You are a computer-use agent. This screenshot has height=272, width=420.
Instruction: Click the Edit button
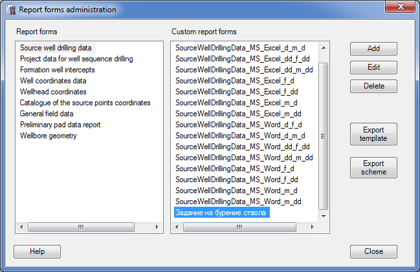(x=373, y=67)
